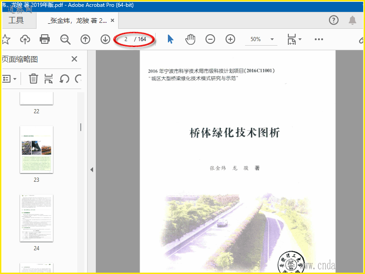Collapse the left navigation pane arrow
Screen dimensions: 365x274
pyautogui.click(x=92, y=169)
